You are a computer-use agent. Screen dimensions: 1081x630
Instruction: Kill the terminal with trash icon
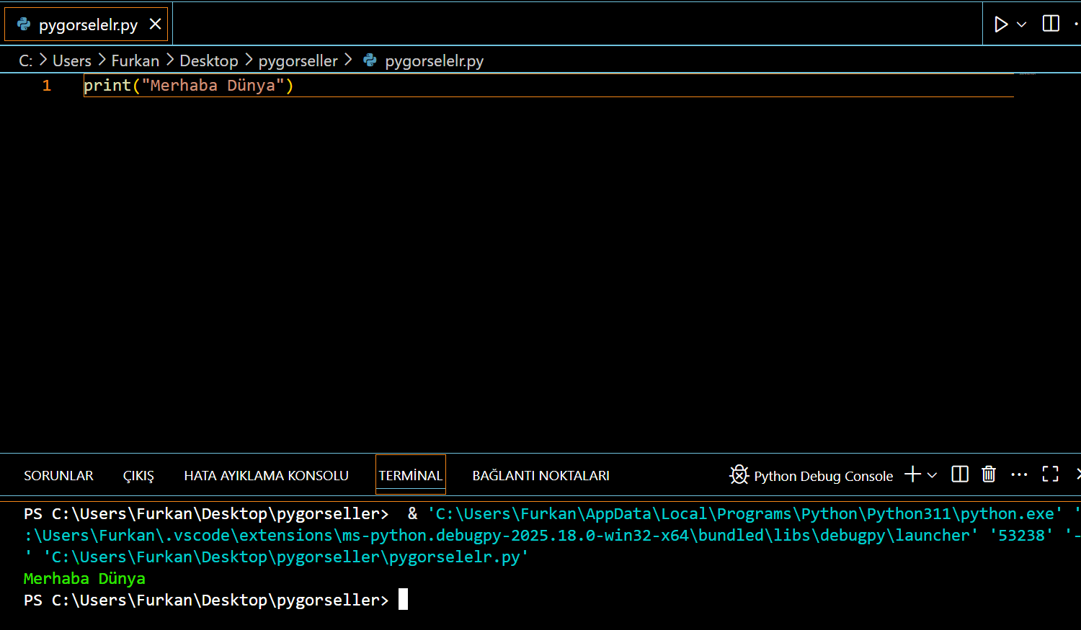point(989,474)
